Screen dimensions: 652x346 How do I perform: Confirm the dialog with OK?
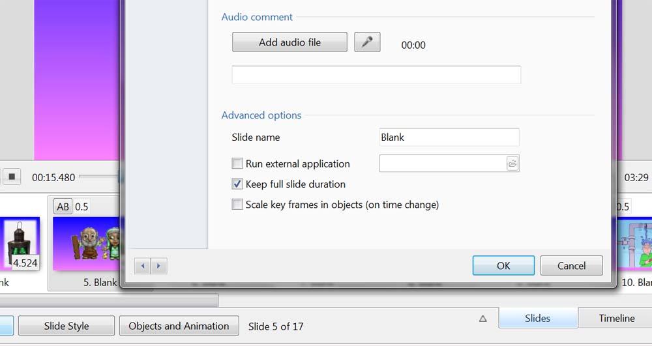(503, 266)
